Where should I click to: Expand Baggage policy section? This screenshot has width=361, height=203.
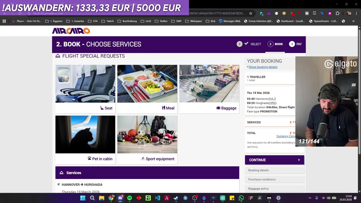coord(274,189)
